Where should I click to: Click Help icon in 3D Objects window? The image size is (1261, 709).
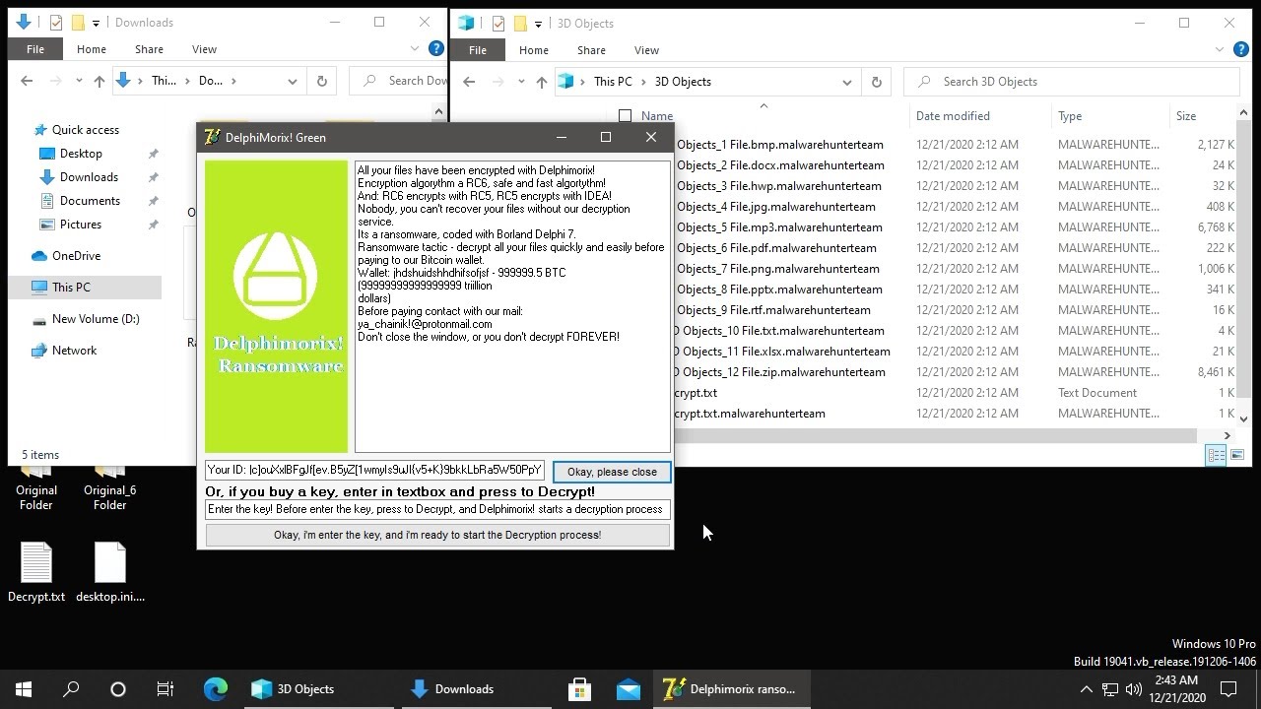click(1240, 49)
